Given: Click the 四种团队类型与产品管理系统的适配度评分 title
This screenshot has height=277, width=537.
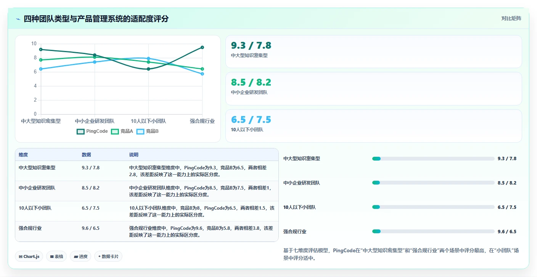Looking at the screenshot, I should [96, 19].
